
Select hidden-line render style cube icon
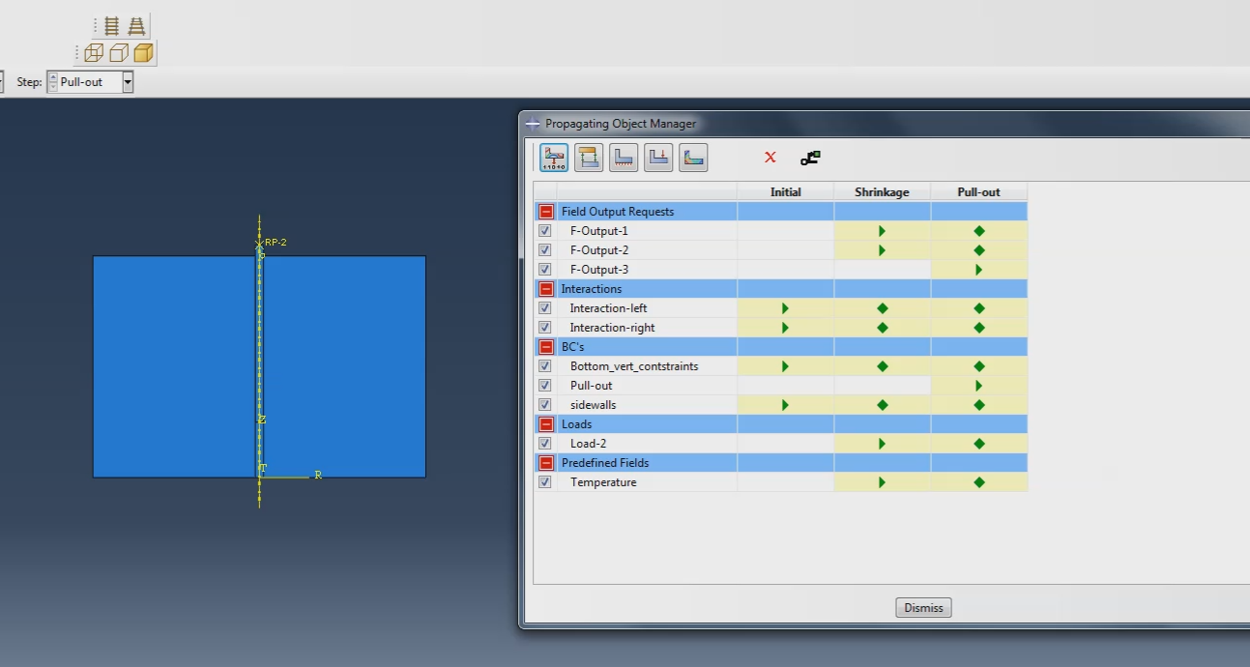pyautogui.click(x=117, y=53)
